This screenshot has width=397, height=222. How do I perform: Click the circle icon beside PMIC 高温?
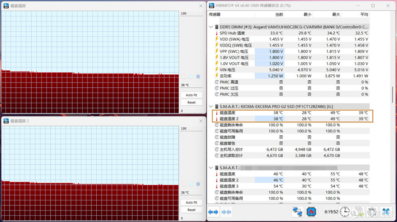(x=217, y=82)
